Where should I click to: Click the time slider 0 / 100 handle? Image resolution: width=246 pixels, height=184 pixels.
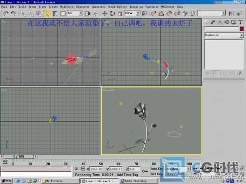tap(19, 157)
